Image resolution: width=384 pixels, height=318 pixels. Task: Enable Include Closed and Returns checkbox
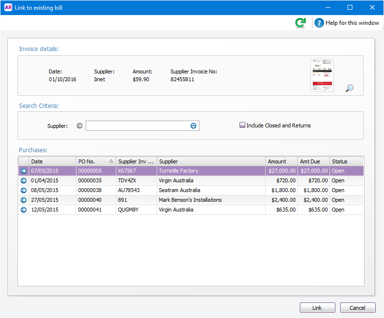click(242, 125)
